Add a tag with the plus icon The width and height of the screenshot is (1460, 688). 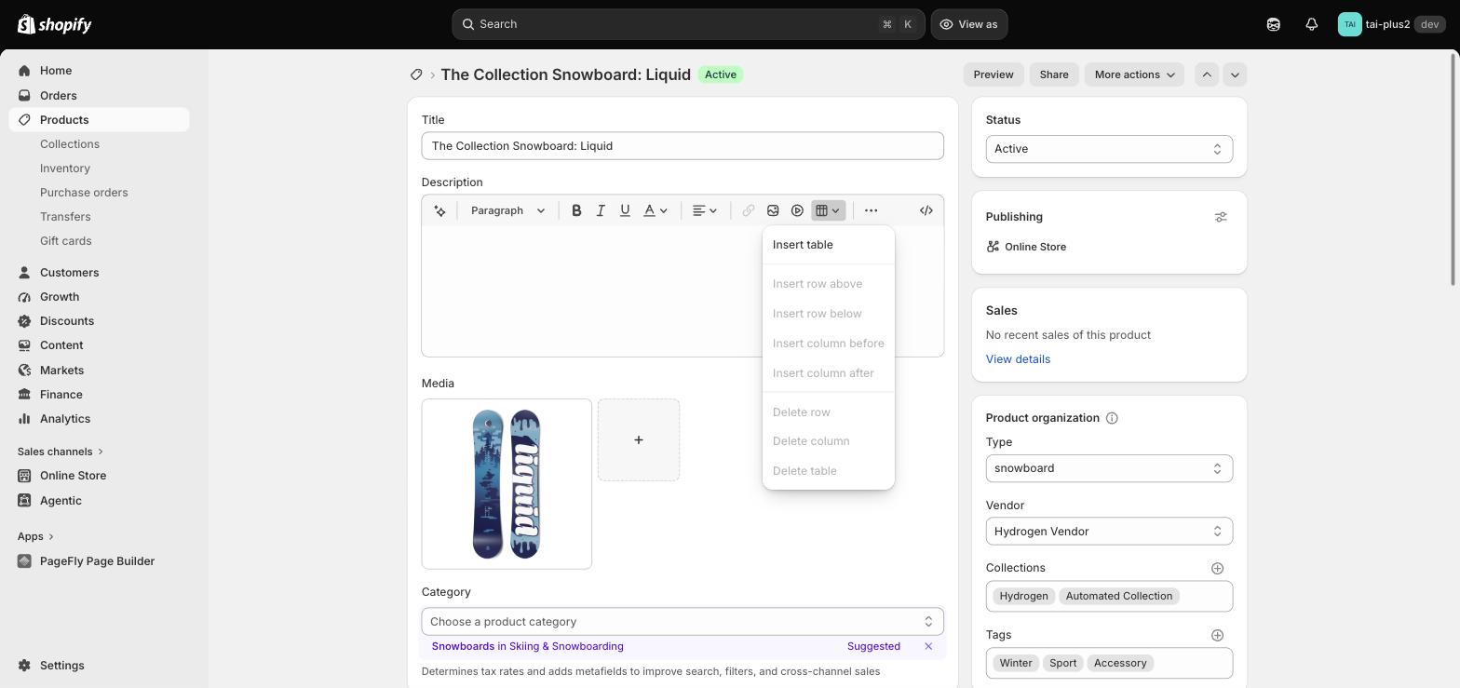[1217, 635]
